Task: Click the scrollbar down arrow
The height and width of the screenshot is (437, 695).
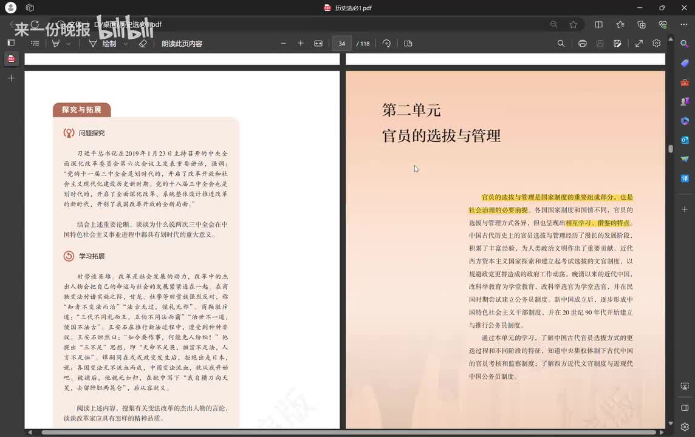Action: (671, 424)
